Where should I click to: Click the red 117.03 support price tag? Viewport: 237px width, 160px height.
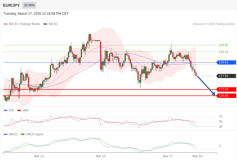(226, 89)
